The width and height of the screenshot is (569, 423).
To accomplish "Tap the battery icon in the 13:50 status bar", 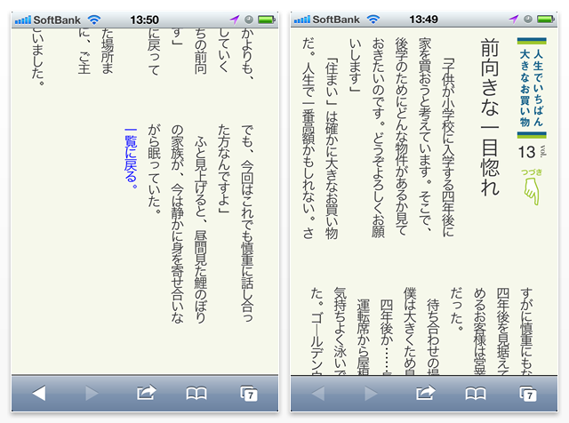I will click(263, 19).
